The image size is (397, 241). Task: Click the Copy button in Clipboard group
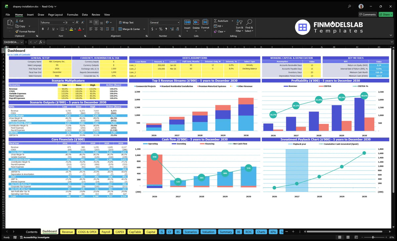point(20,26)
